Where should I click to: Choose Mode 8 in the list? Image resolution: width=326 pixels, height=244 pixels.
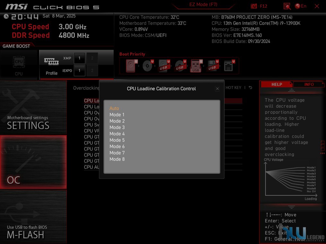[117, 159]
